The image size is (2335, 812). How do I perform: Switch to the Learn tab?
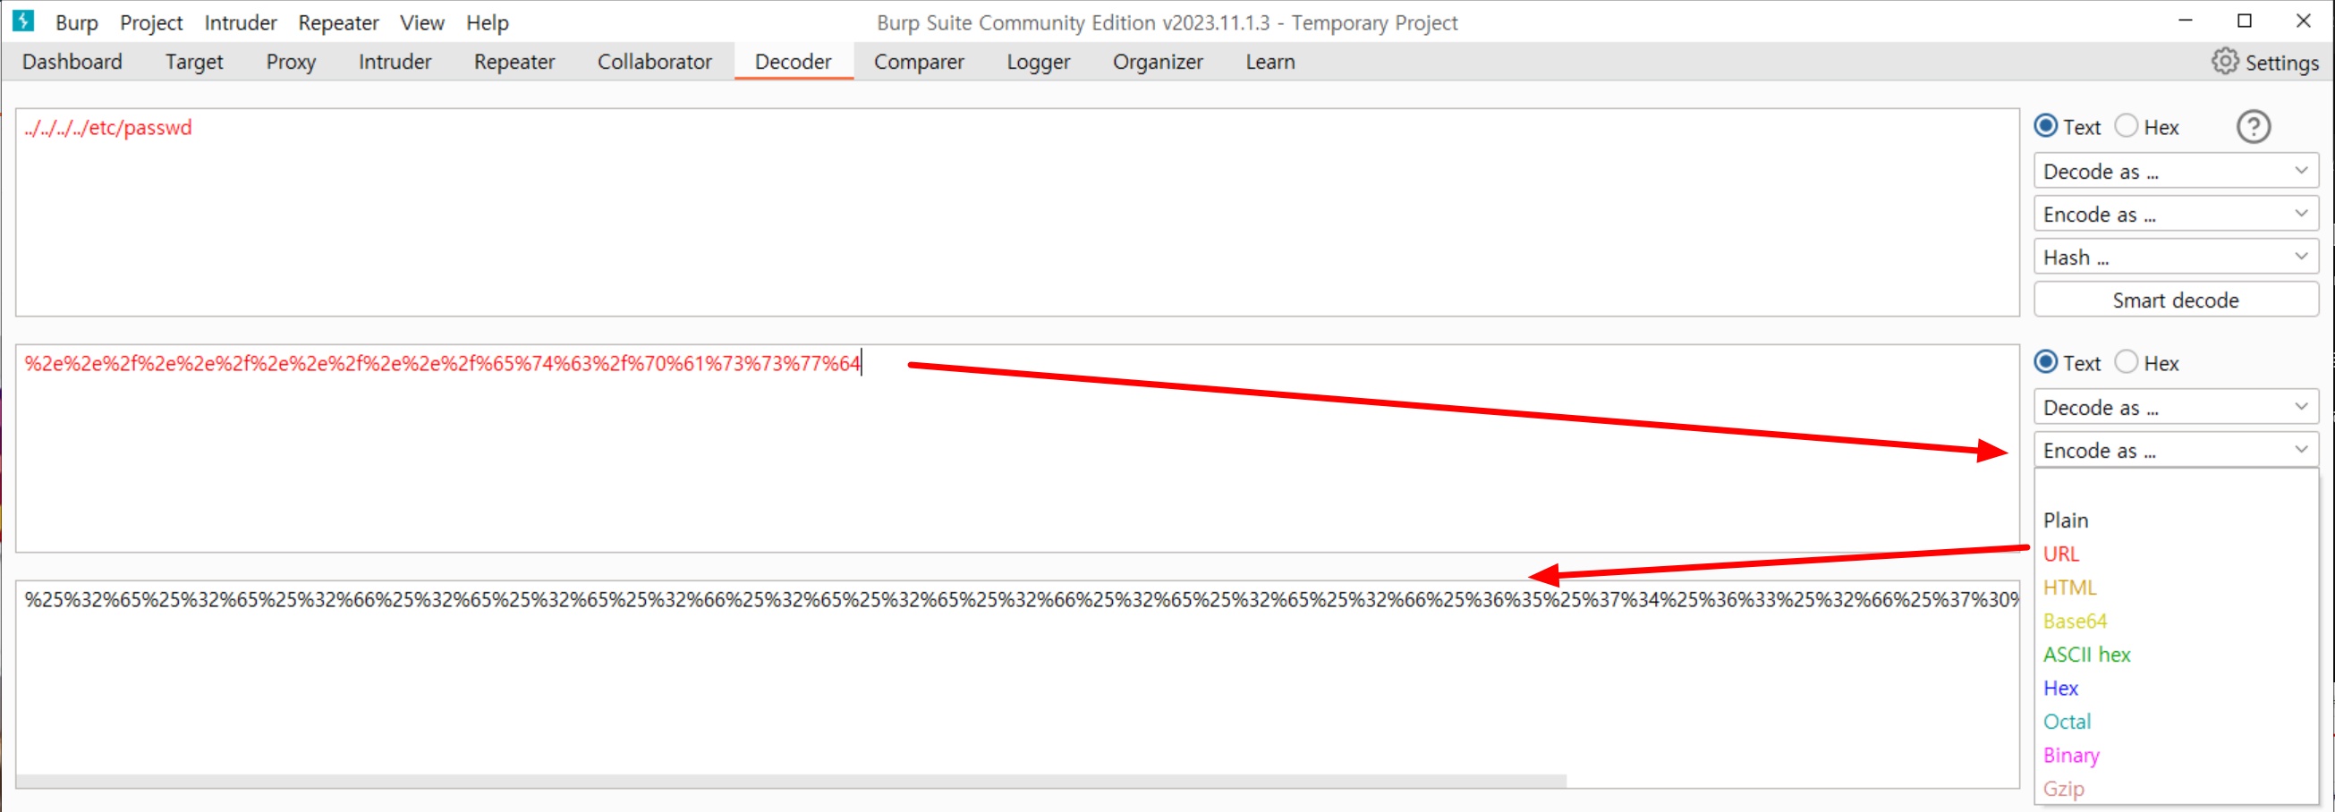pos(1269,62)
